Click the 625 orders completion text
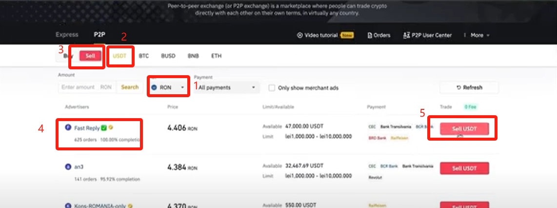The width and height of the screenshot is (557, 208). (108, 140)
